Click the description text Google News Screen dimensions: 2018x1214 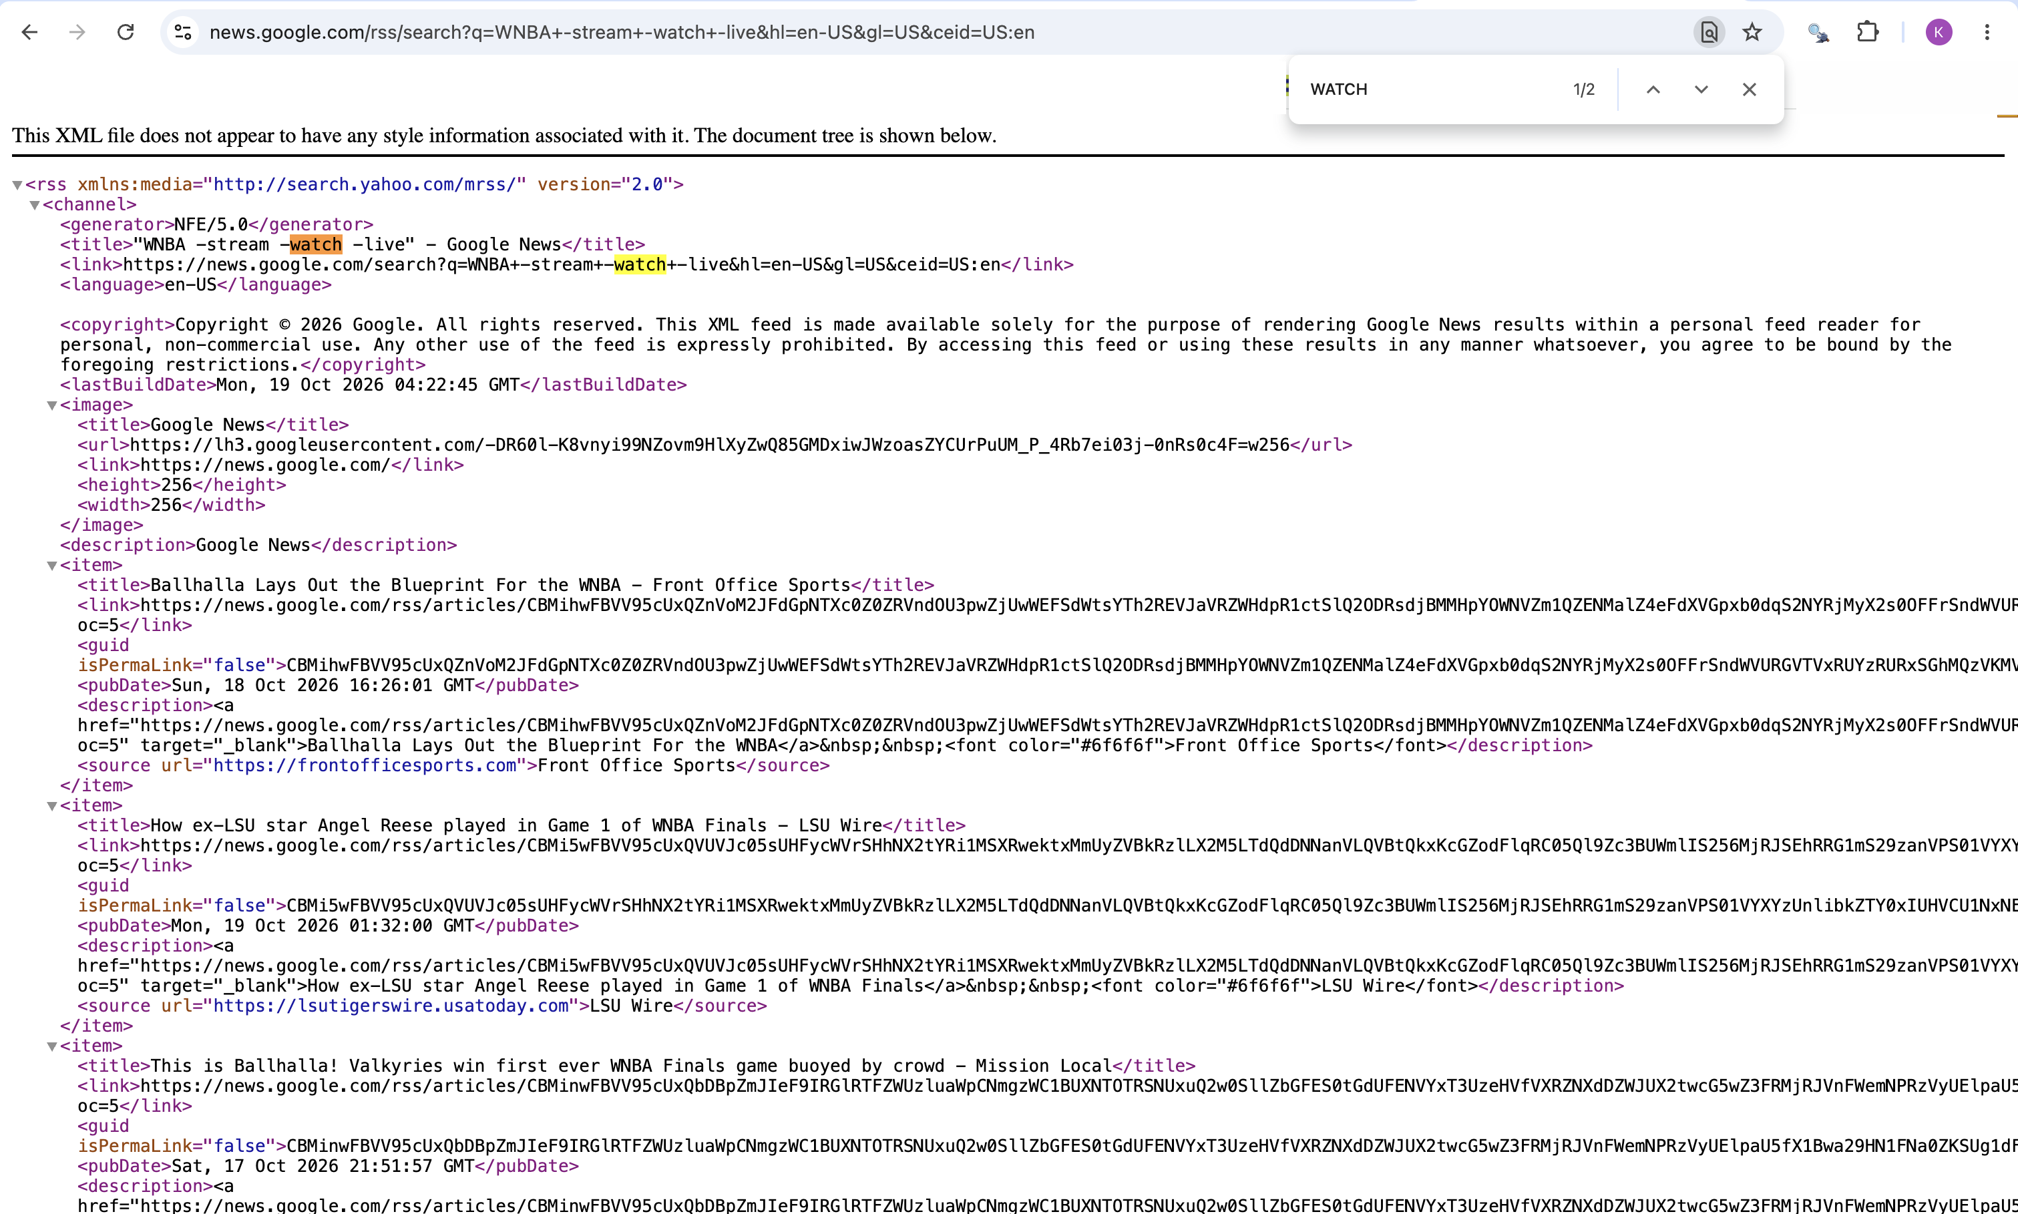(254, 545)
